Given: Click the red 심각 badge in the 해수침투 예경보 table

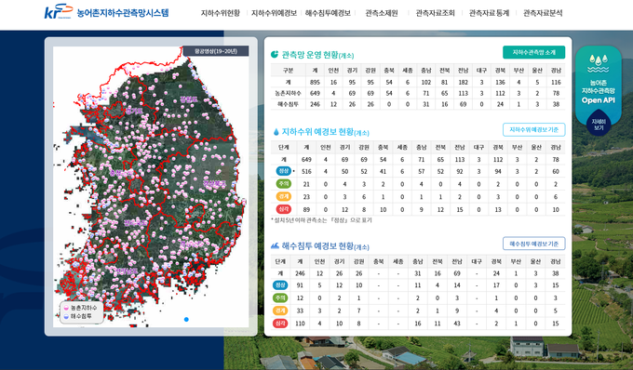Looking at the screenshot, I should [x=280, y=324].
